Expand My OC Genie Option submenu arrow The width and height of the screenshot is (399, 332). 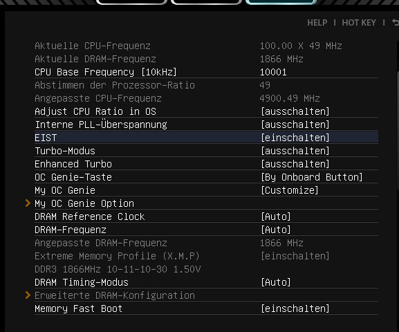coord(28,203)
